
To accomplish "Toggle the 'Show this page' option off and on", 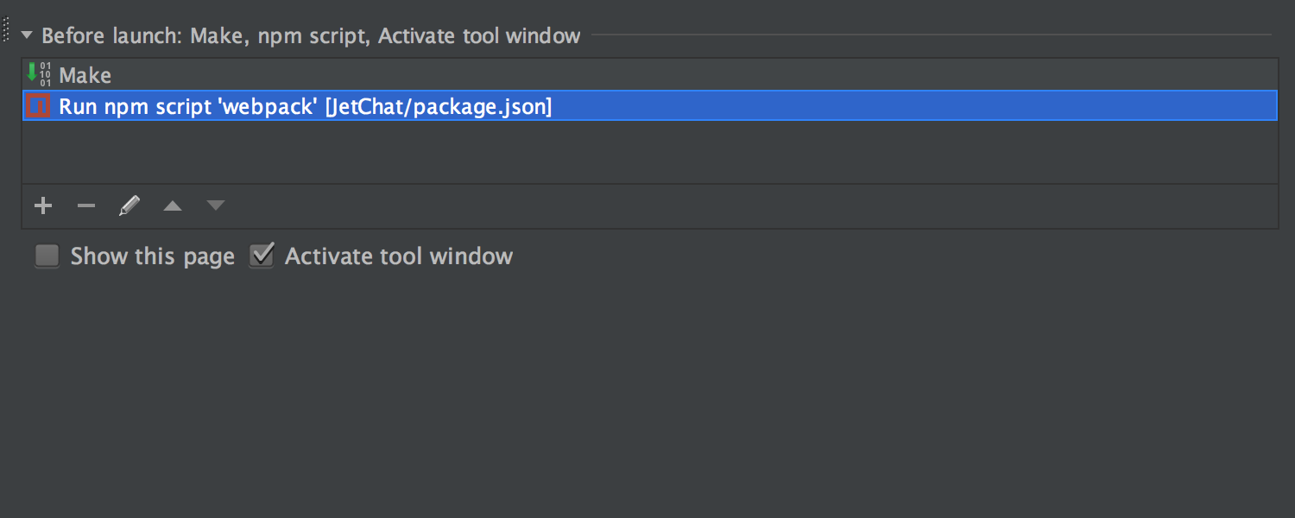I will (47, 256).
